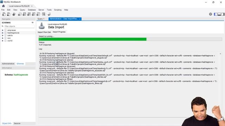Open the preferences gear icon
This screenshot has width=225, height=126.
click(210, 14)
